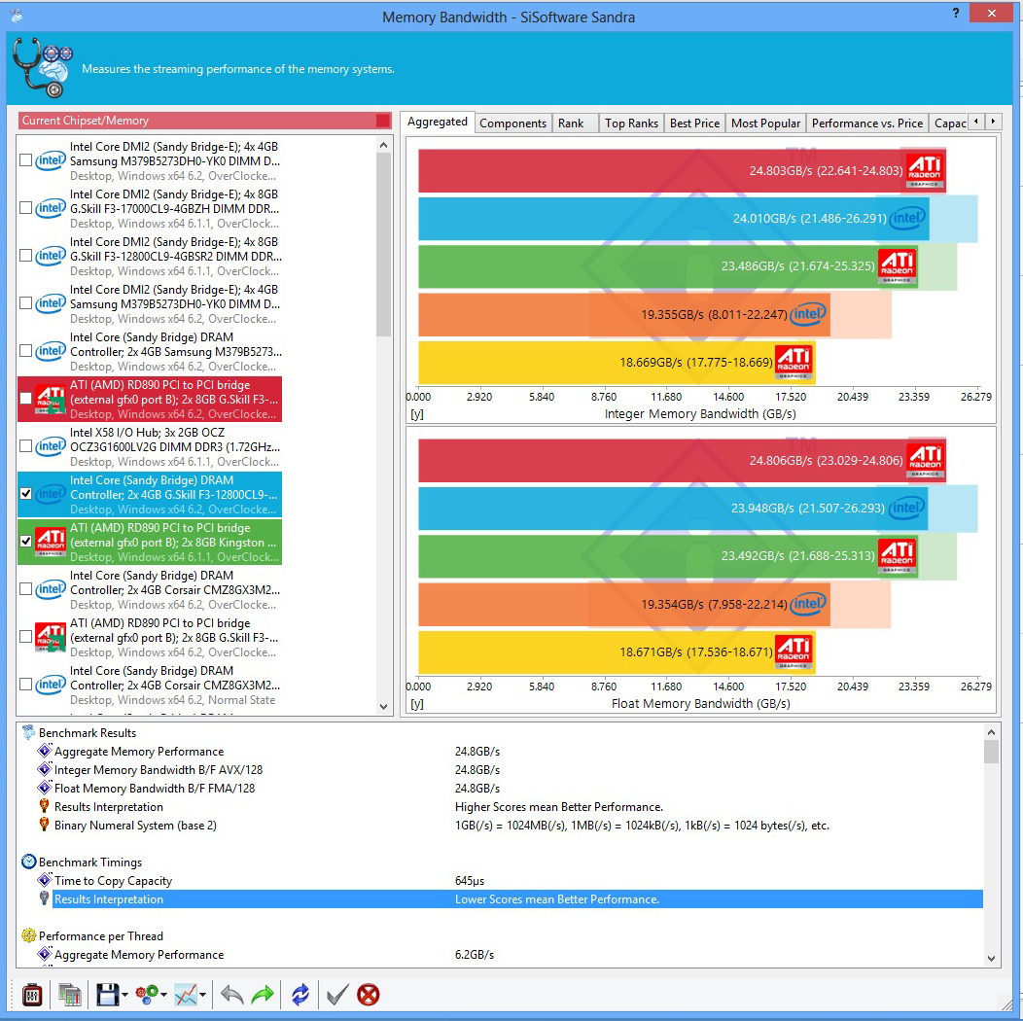Click the [y] axis toggle under the float chart
This screenshot has width=1023, height=1021.
417,704
